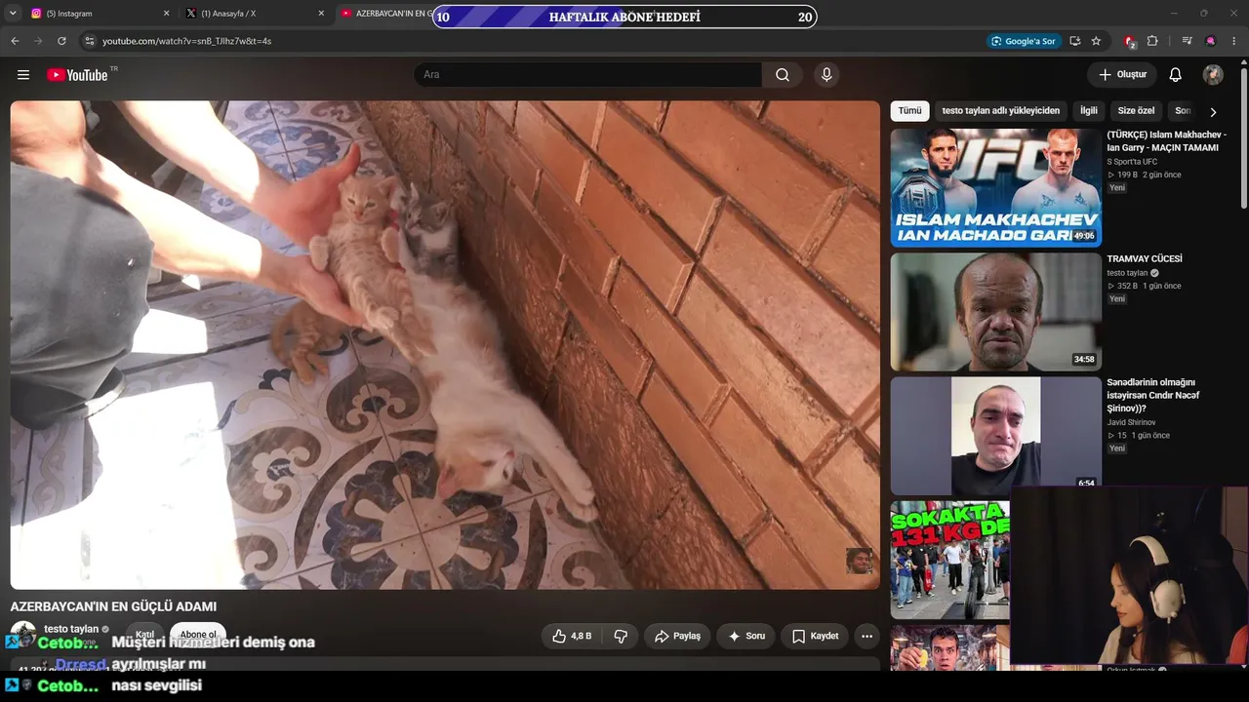Click the testo taylan channel name under the video

coord(71,629)
